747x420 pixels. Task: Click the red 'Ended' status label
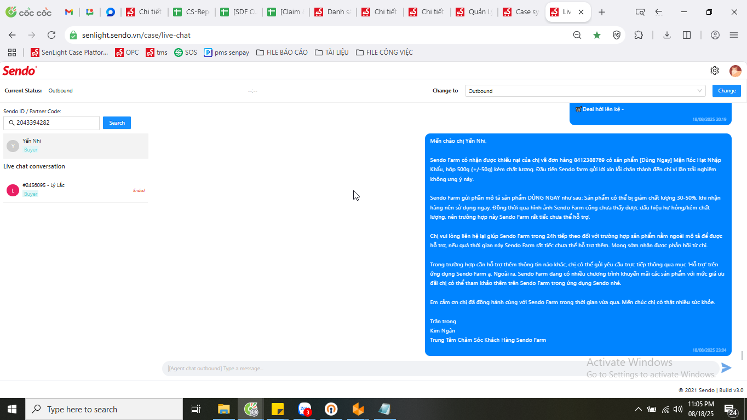click(139, 190)
